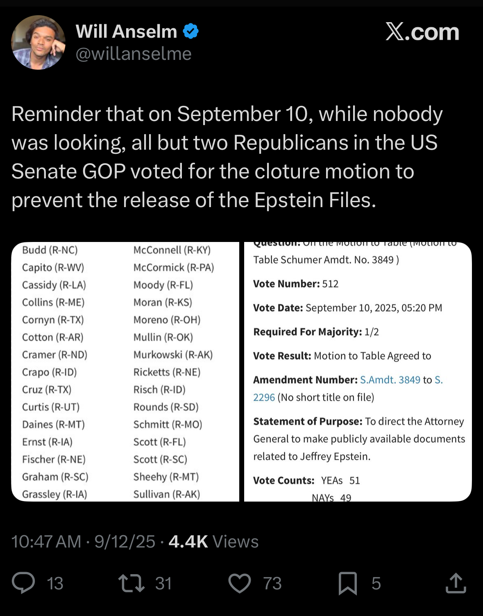Click the X.com logo
This screenshot has width=483, height=616.
click(x=422, y=32)
